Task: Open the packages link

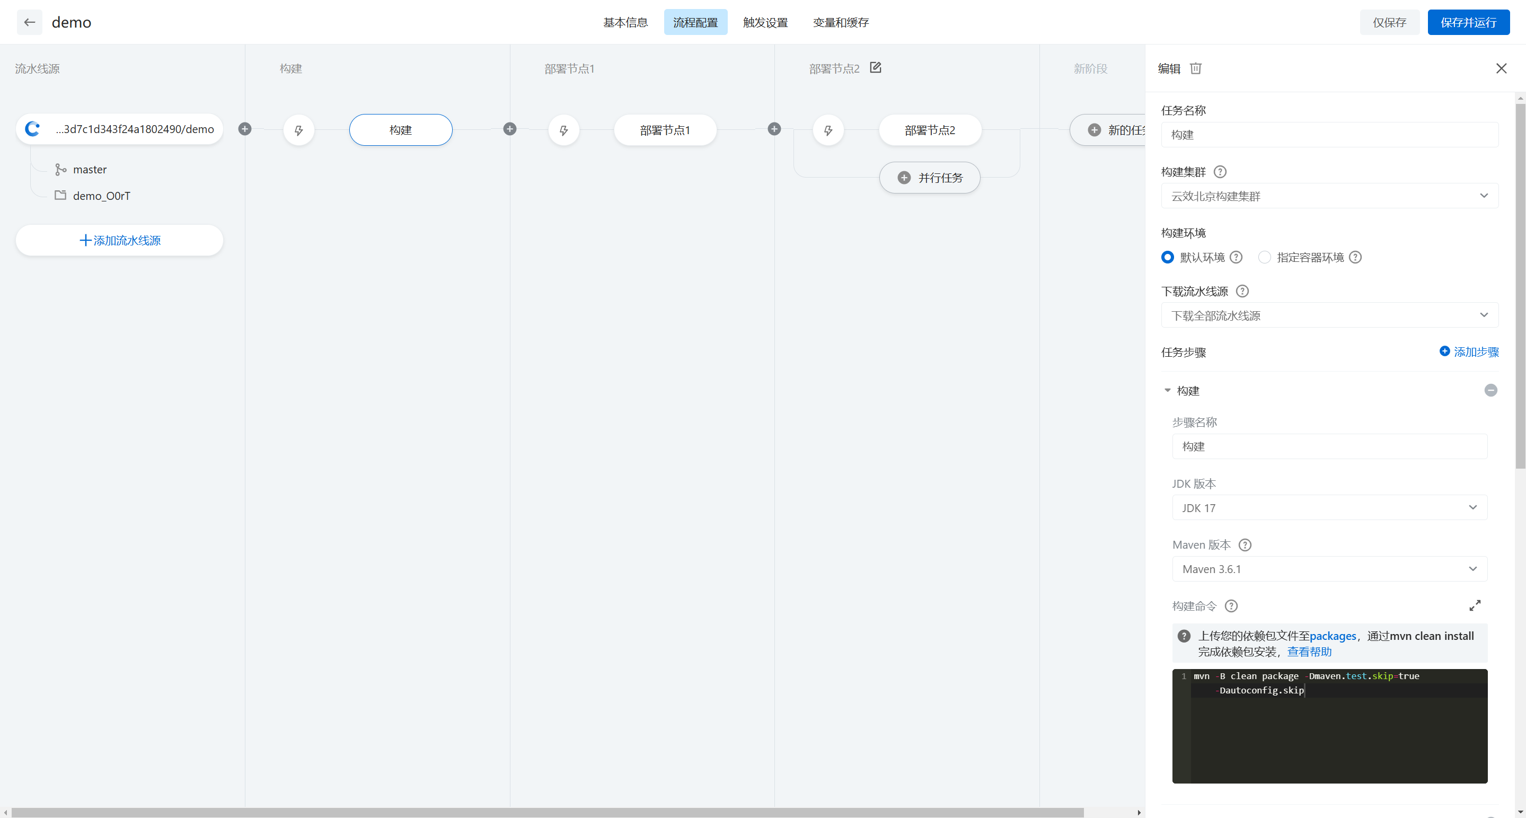Action: [1333, 636]
